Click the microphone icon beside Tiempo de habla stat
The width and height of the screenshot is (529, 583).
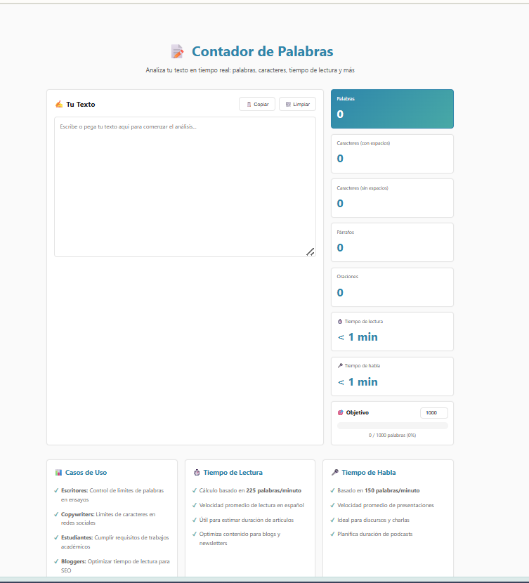(340, 366)
